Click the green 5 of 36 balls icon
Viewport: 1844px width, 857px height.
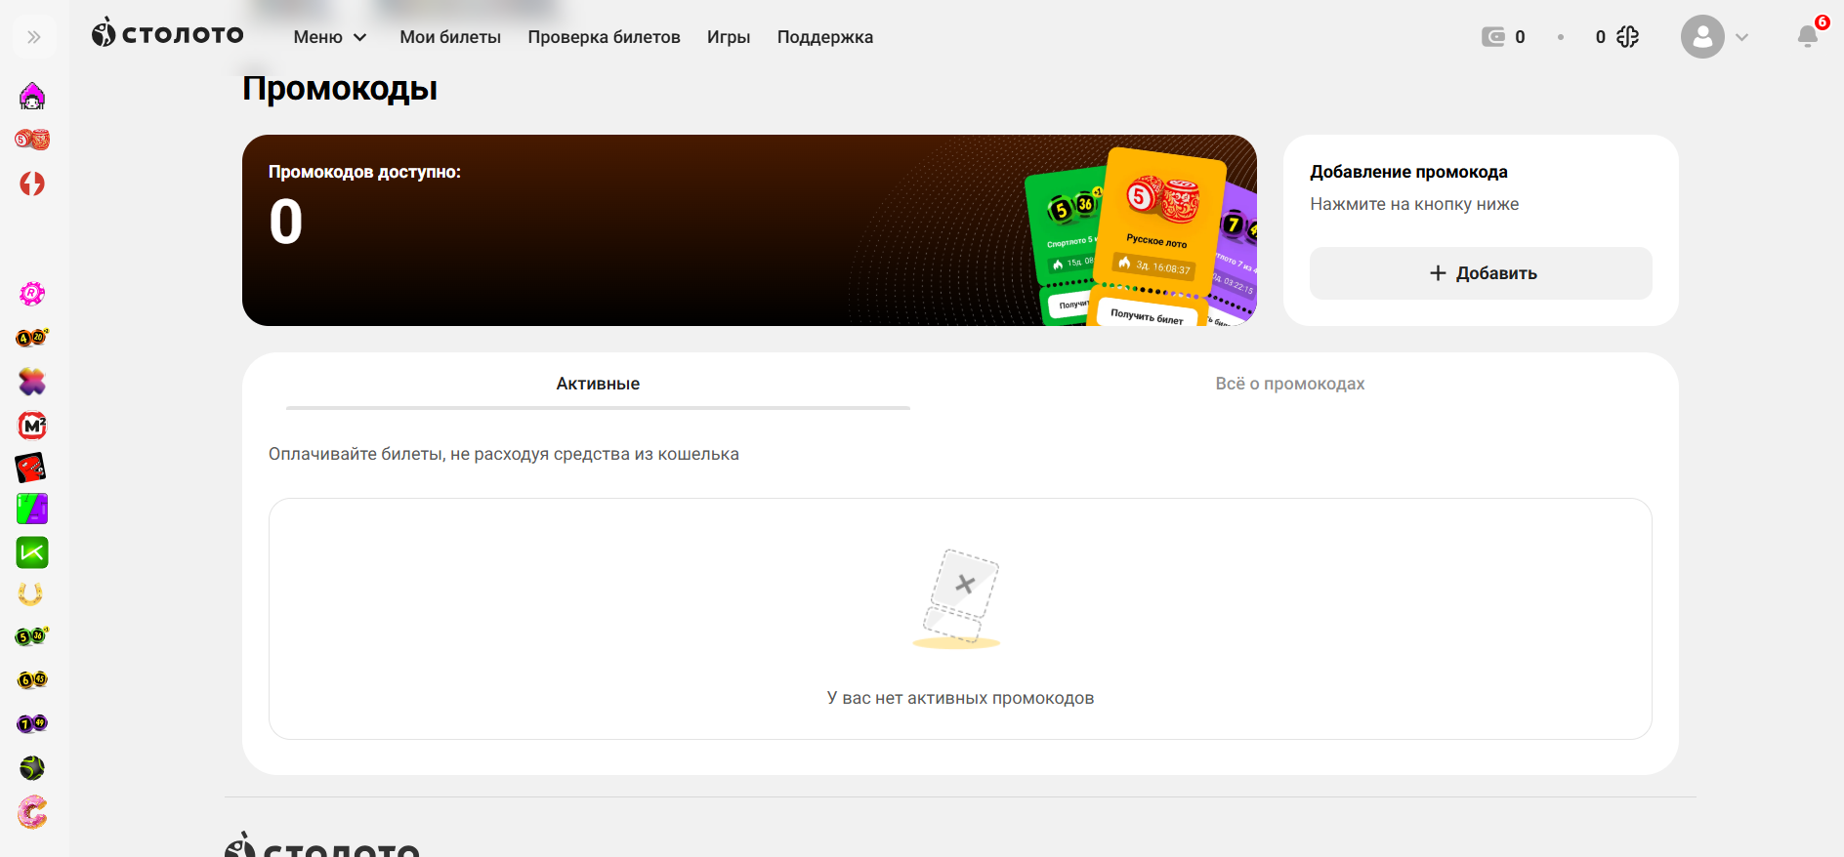(x=32, y=636)
